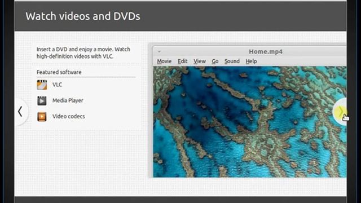Screen dimensions: 361x203
Task: Go back with the previous slide arrow
Action: point(20,112)
